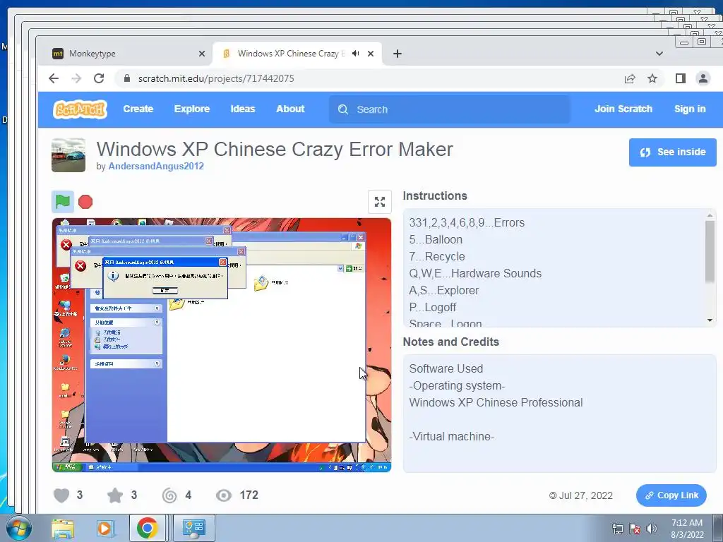Viewport: 723px width, 542px height.
Task: Click the project stage player
Action: pos(221,344)
